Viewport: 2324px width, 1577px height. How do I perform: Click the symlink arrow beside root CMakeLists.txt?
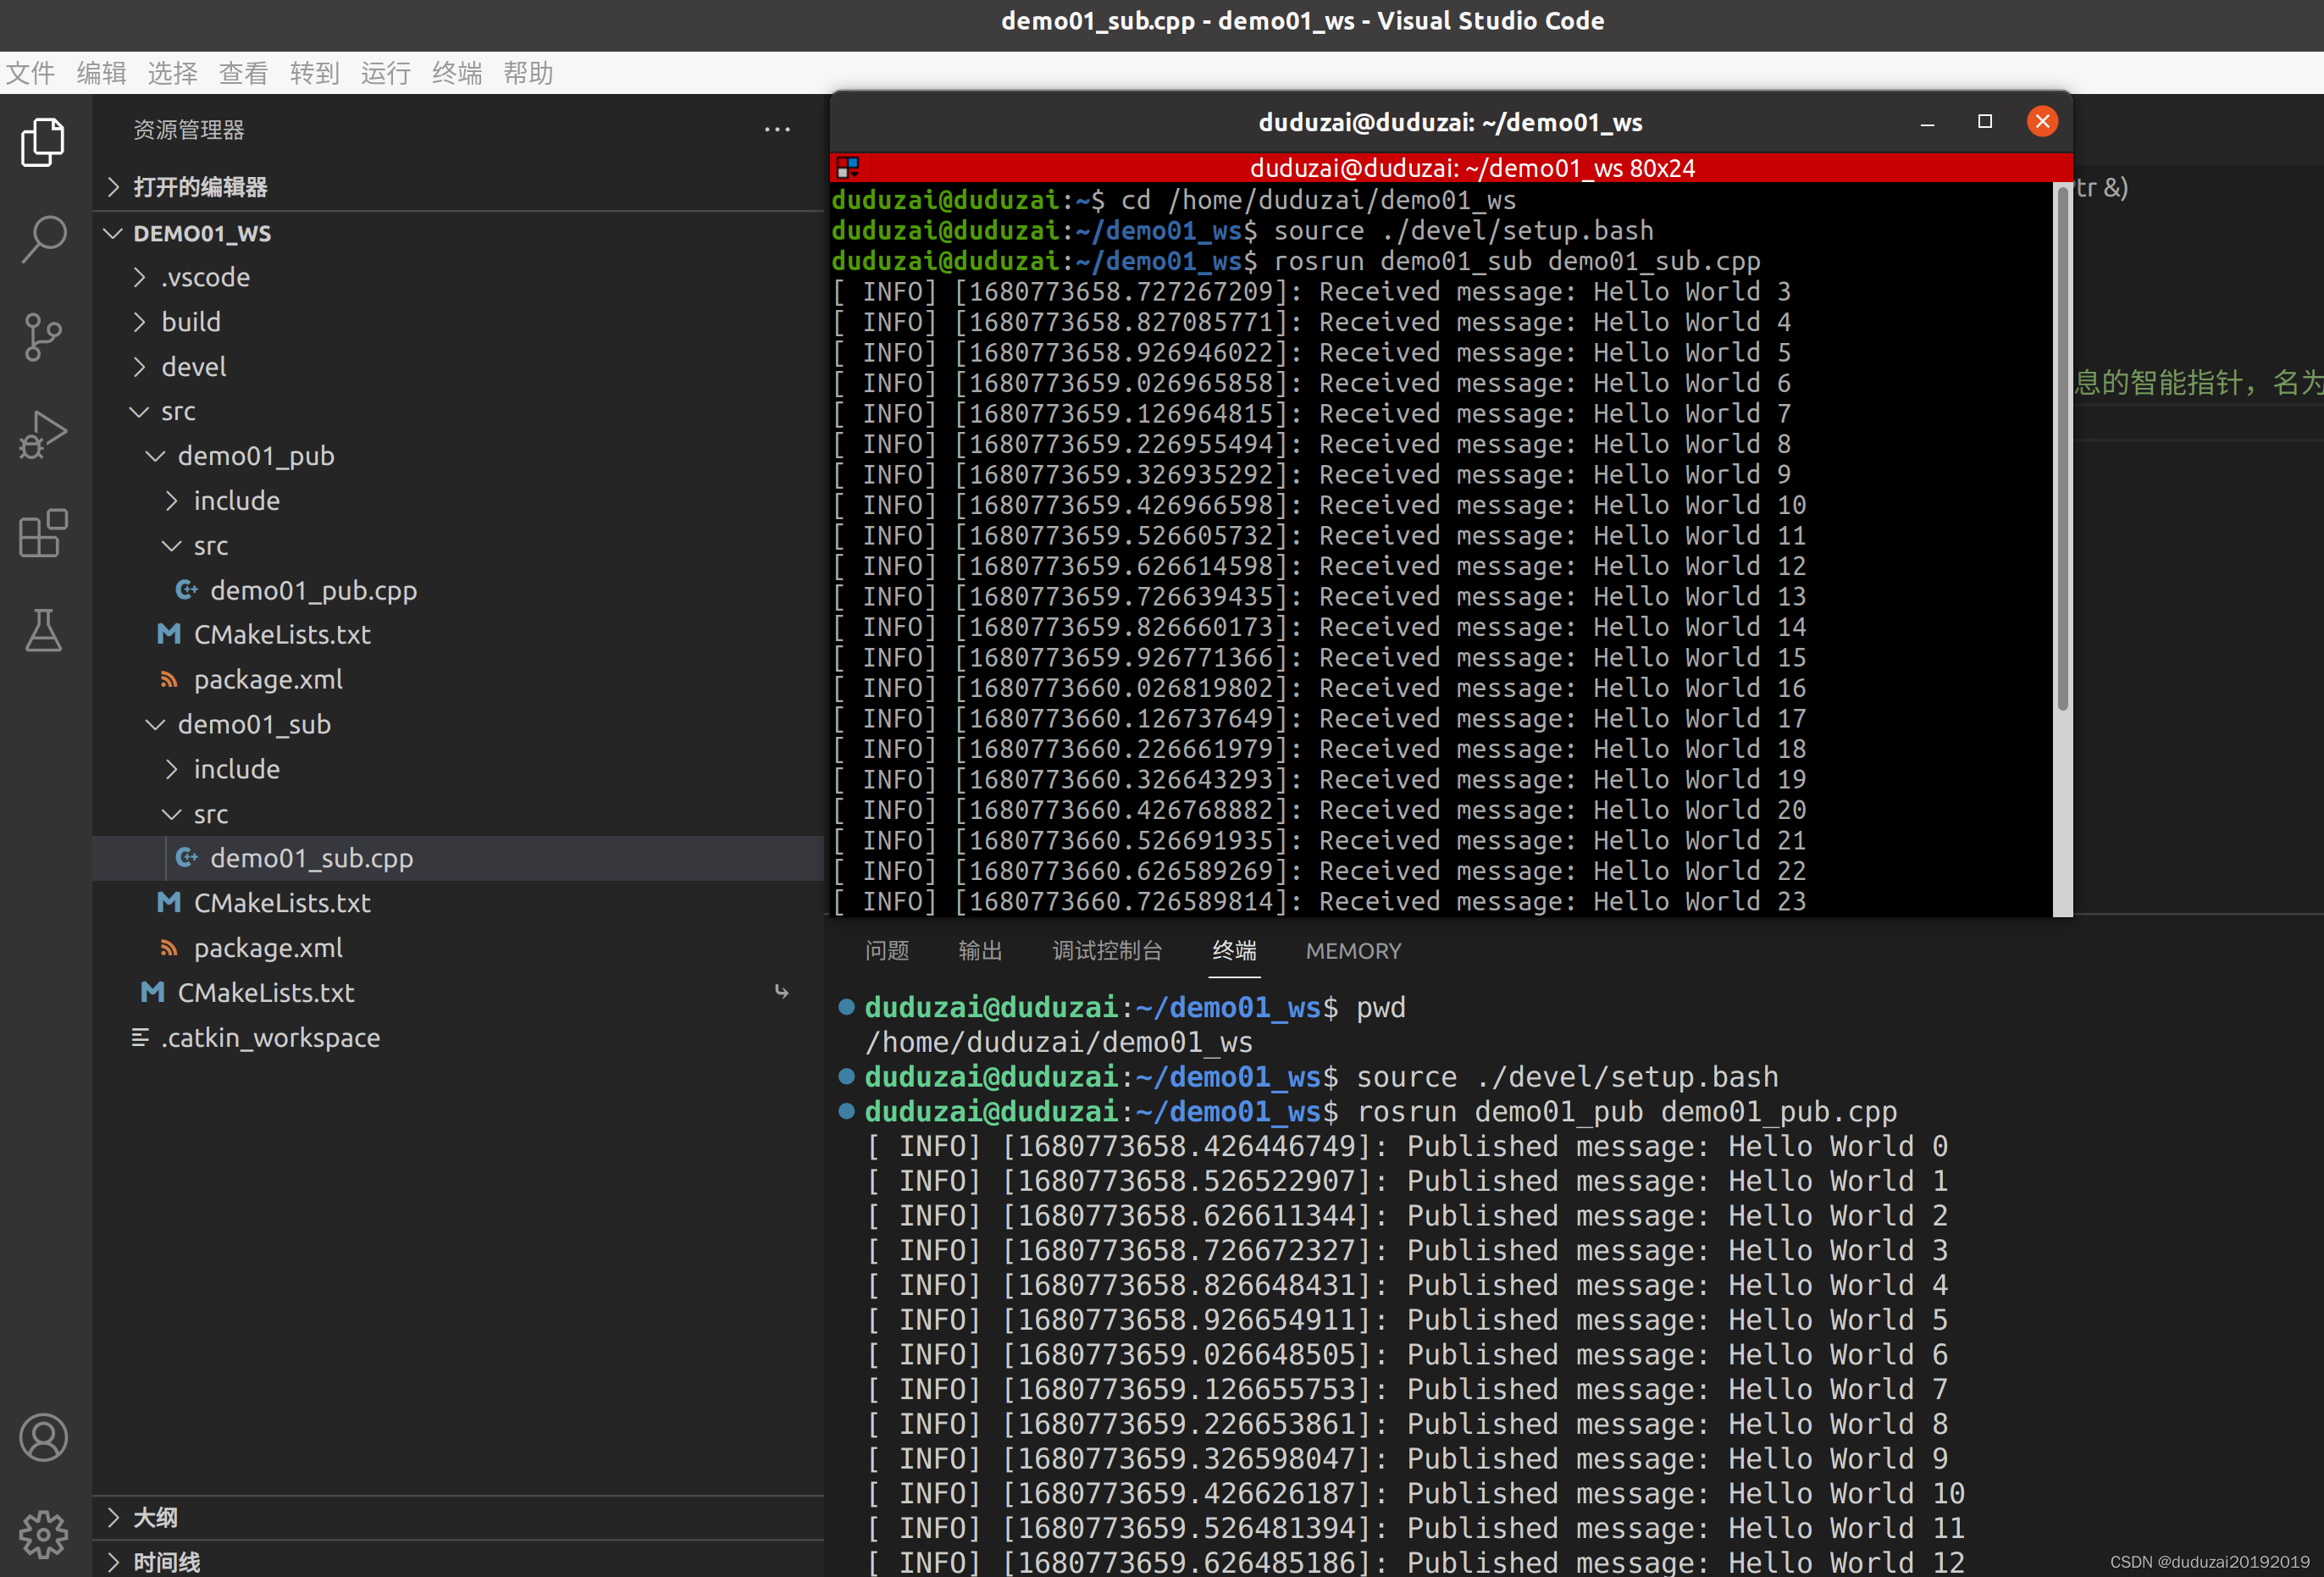click(781, 992)
